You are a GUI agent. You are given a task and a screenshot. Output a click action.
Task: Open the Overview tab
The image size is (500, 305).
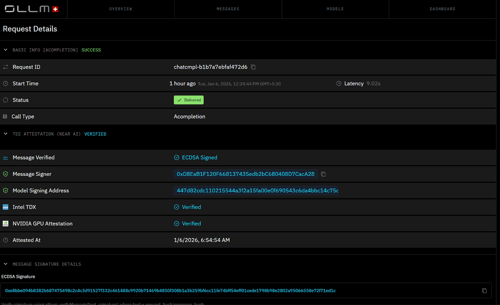click(121, 9)
